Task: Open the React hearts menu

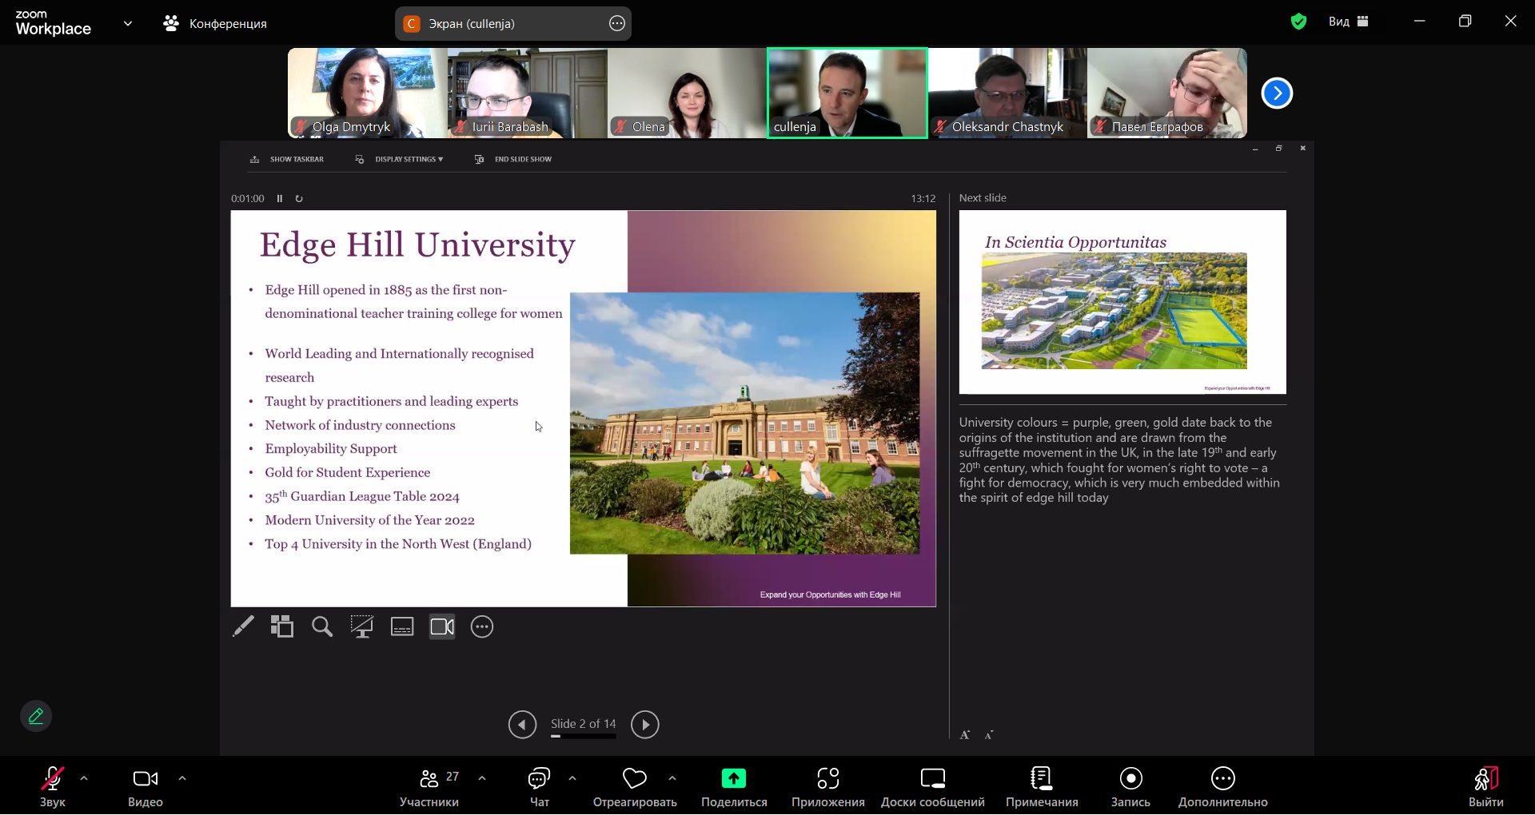Action: tap(634, 779)
